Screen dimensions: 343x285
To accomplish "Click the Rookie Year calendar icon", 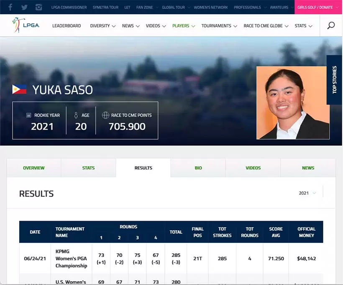I will point(29,115).
